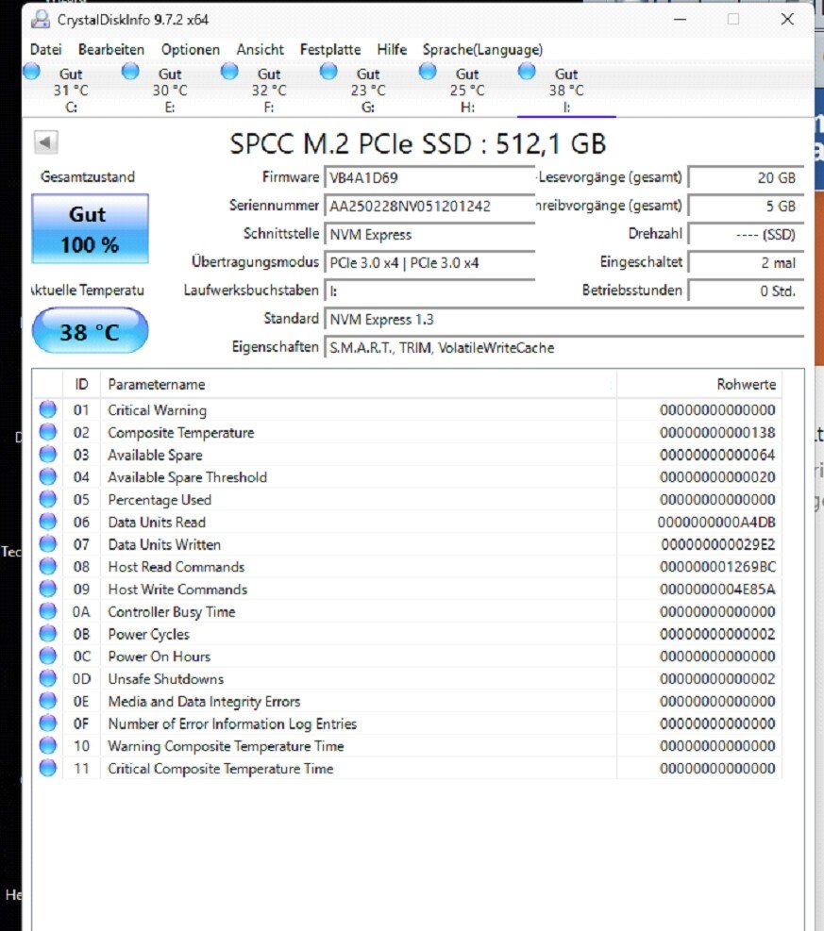Screen dimensions: 824x931
Task: Open the Datei menu
Action: [45, 49]
